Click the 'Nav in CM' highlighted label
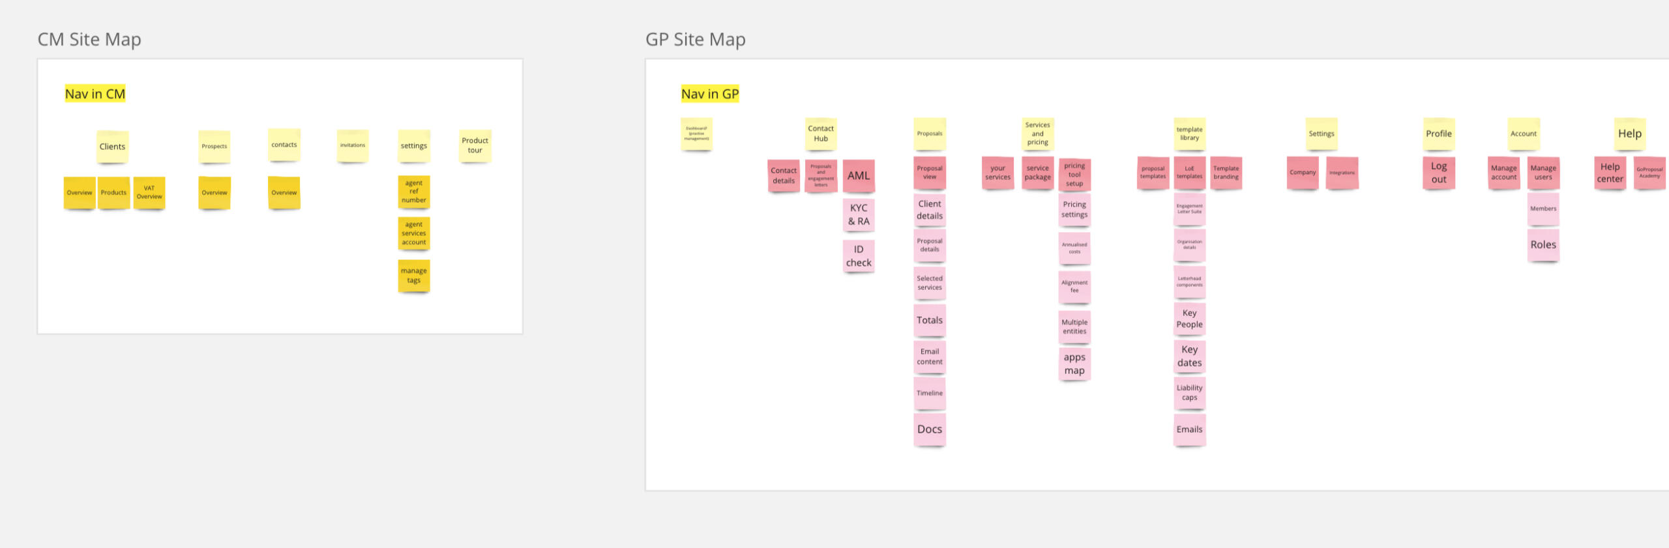This screenshot has height=548, width=1669. coord(95,94)
